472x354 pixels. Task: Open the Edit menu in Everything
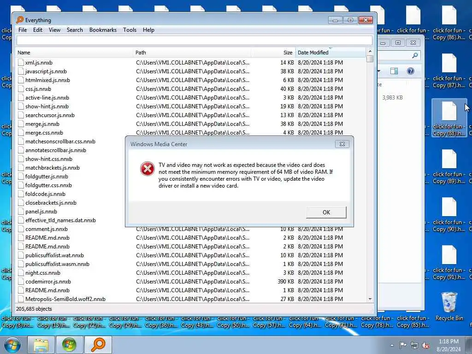38,30
